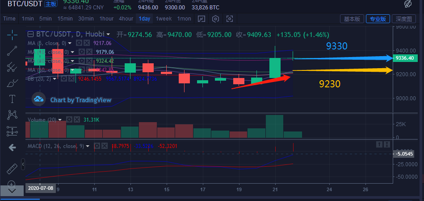Expand the Volume (20) dropdown arrow
The height and width of the screenshot is (201, 424).
[61, 119]
